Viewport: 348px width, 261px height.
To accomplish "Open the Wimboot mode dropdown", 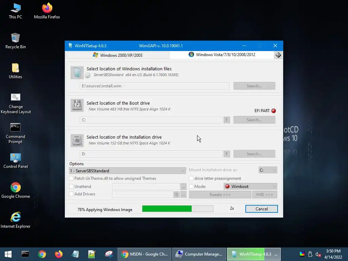I will pos(250,187).
